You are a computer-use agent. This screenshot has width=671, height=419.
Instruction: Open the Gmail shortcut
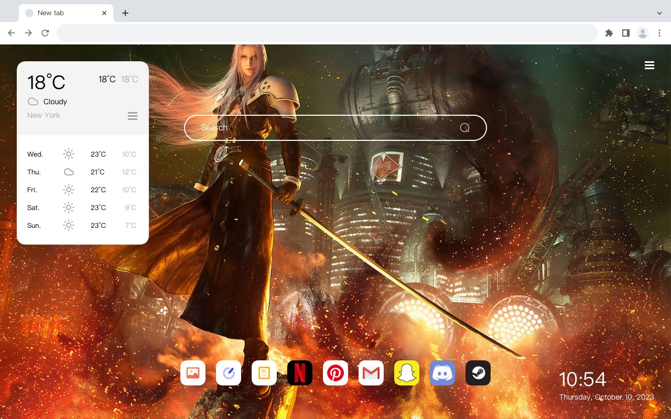click(x=371, y=373)
